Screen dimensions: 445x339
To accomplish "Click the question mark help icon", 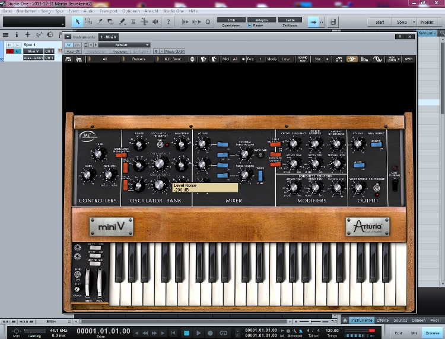I will [169, 22].
